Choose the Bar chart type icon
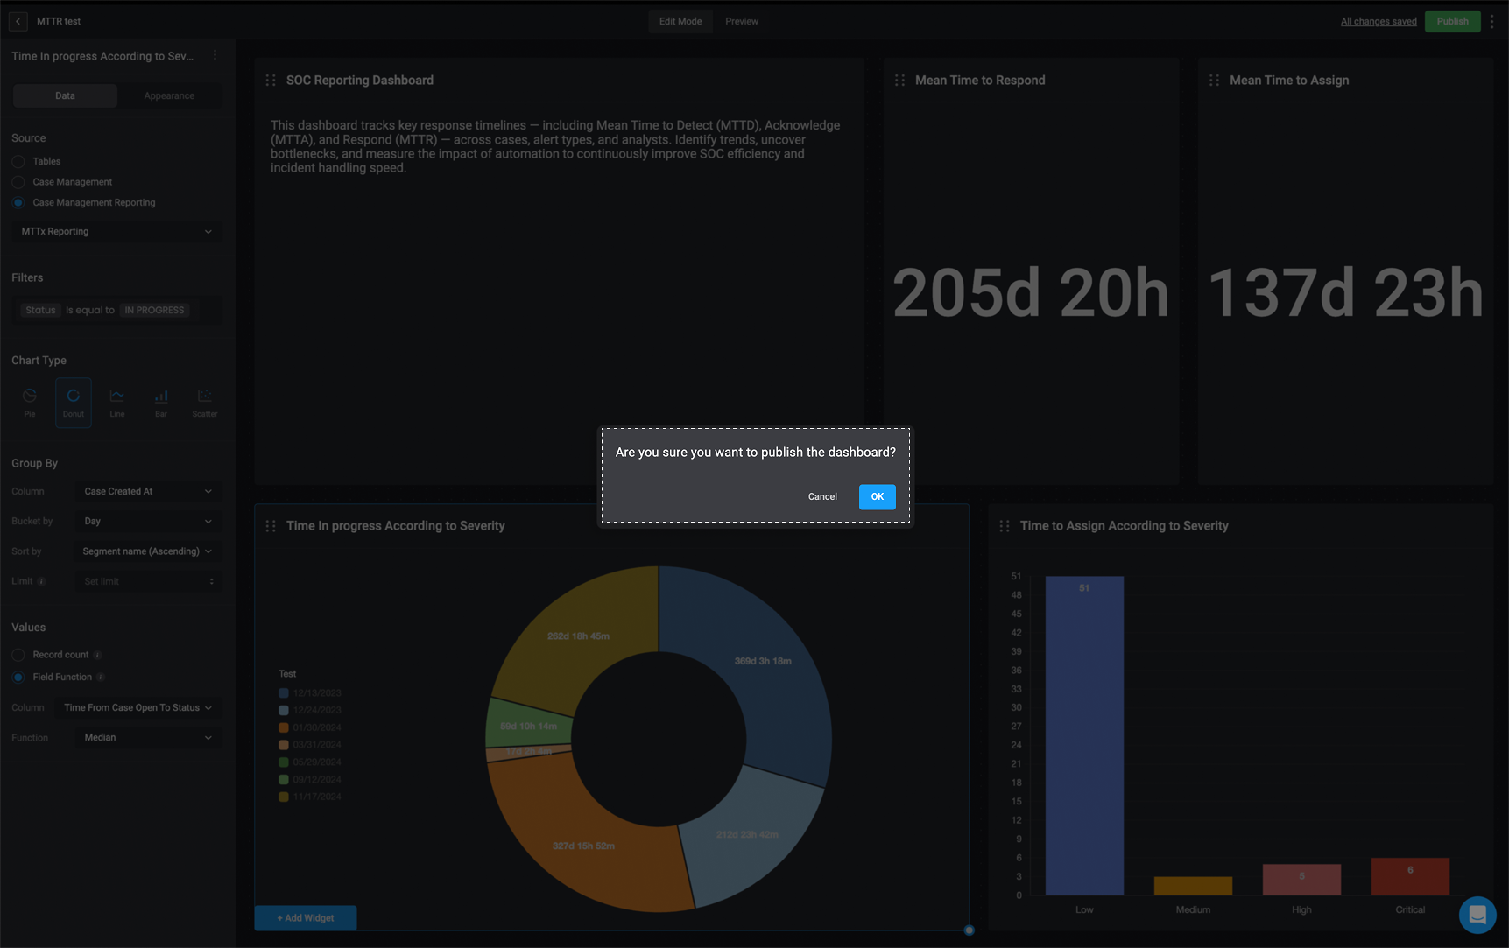The height and width of the screenshot is (948, 1509). point(161,403)
